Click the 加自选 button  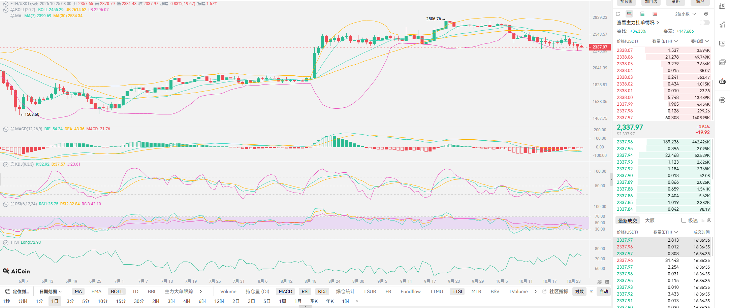pyautogui.click(x=651, y=2)
